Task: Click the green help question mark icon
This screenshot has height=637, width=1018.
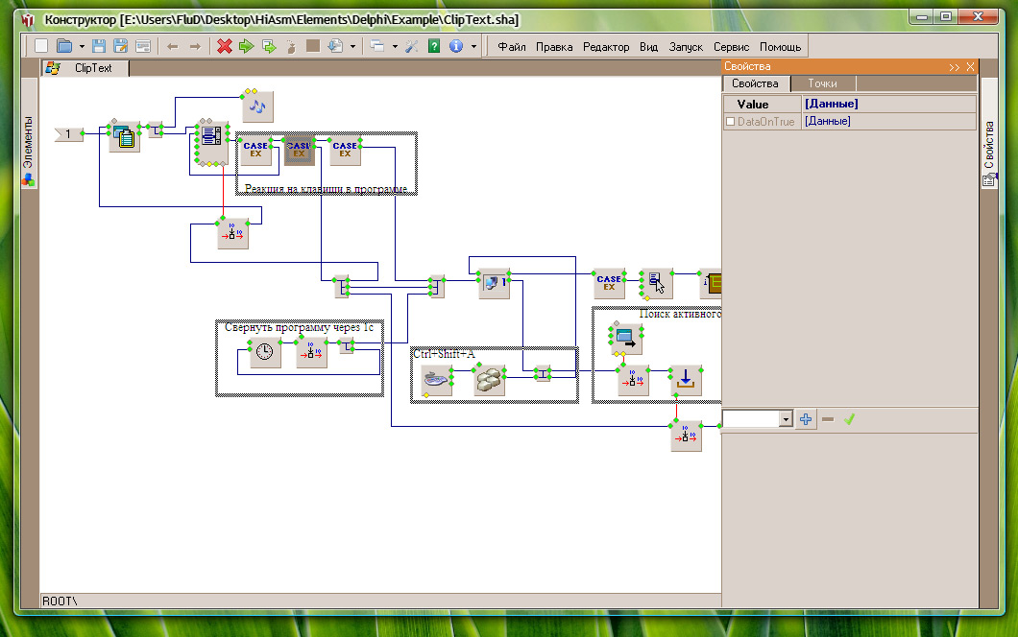Action: 434,46
